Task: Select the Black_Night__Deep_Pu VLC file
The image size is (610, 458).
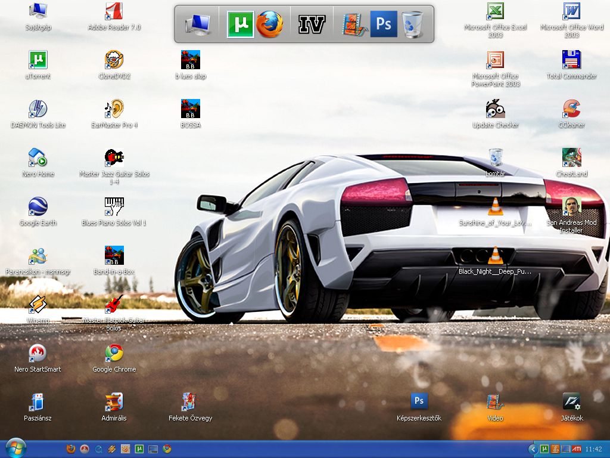Action: [495, 261]
